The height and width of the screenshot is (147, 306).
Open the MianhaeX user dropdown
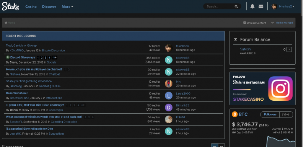[286, 7]
